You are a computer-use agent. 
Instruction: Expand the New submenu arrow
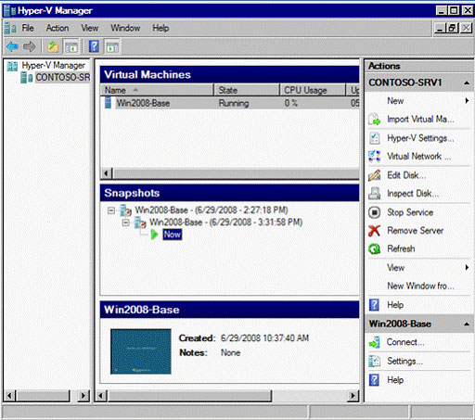point(467,101)
